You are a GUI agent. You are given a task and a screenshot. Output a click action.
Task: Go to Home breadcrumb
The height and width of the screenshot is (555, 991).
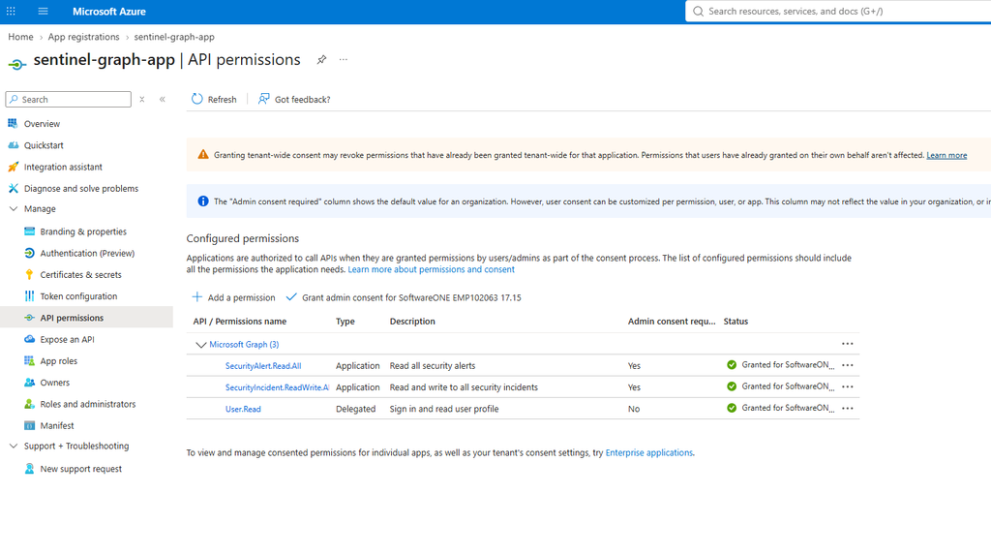(20, 37)
